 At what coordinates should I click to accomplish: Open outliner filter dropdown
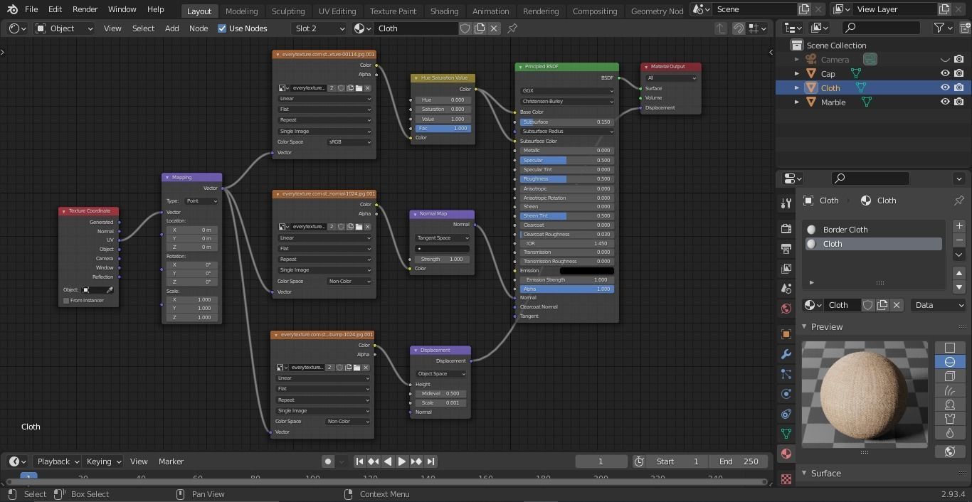click(x=944, y=28)
